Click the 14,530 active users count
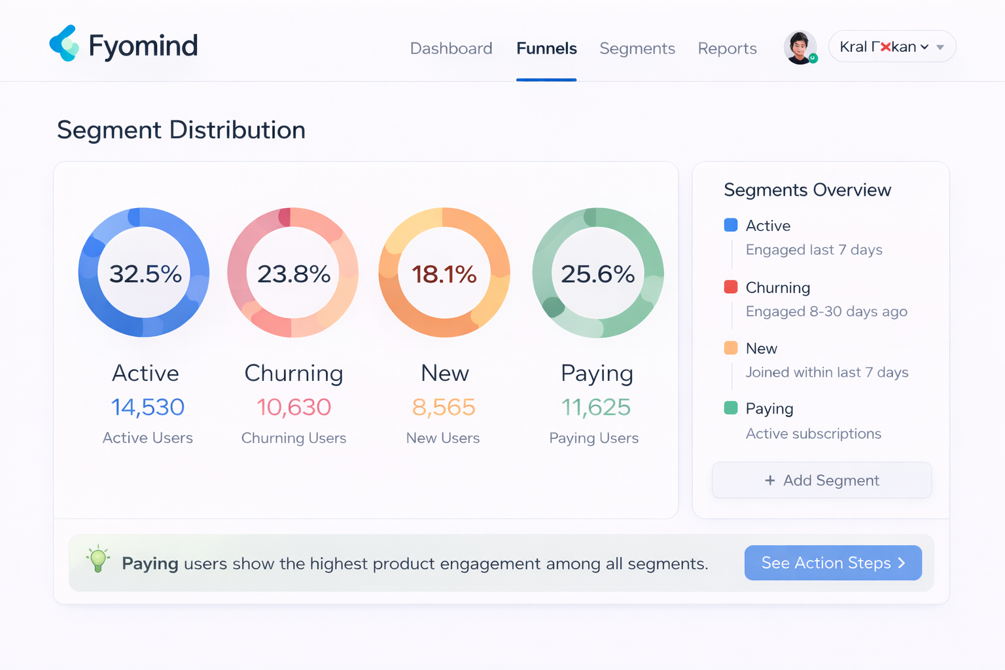Viewport: 1005px width, 670px height. click(148, 407)
